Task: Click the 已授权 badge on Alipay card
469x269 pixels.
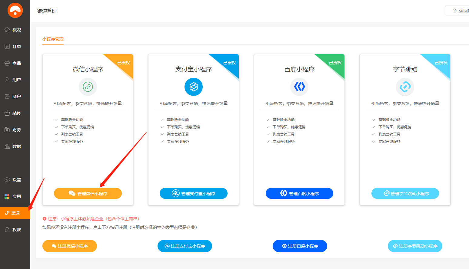Action: click(x=229, y=63)
